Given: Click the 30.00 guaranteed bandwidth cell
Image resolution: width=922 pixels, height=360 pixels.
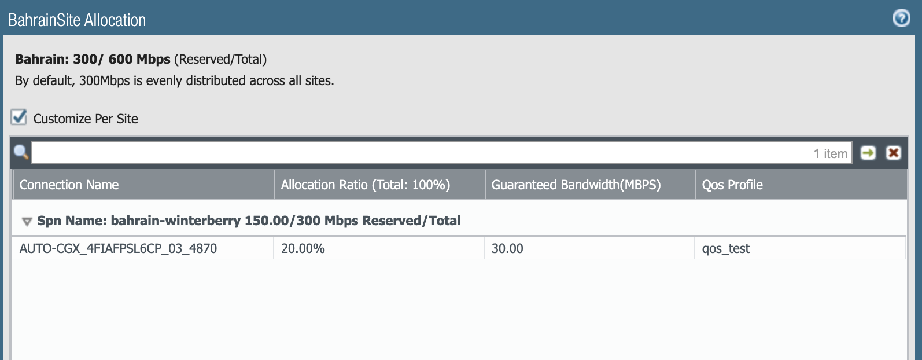Looking at the screenshot, I should click(507, 249).
